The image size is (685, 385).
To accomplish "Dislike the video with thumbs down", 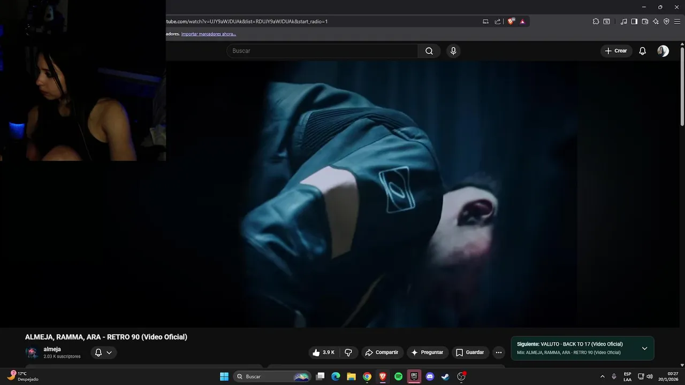I will (x=348, y=352).
